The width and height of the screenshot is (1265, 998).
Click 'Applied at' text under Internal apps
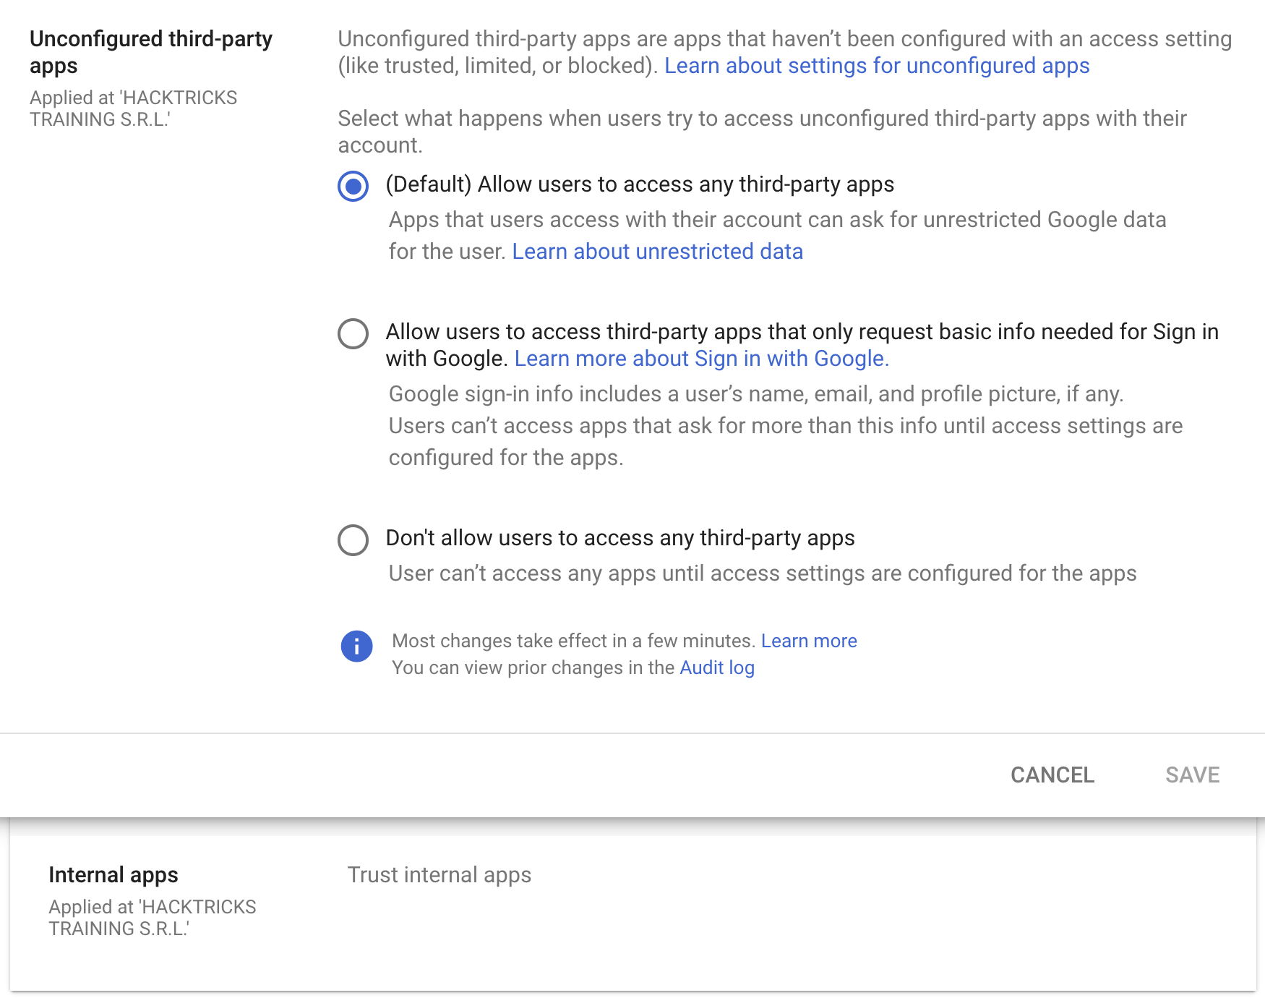(x=152, y=917)
